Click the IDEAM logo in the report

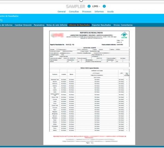click(x=124, y=35)
